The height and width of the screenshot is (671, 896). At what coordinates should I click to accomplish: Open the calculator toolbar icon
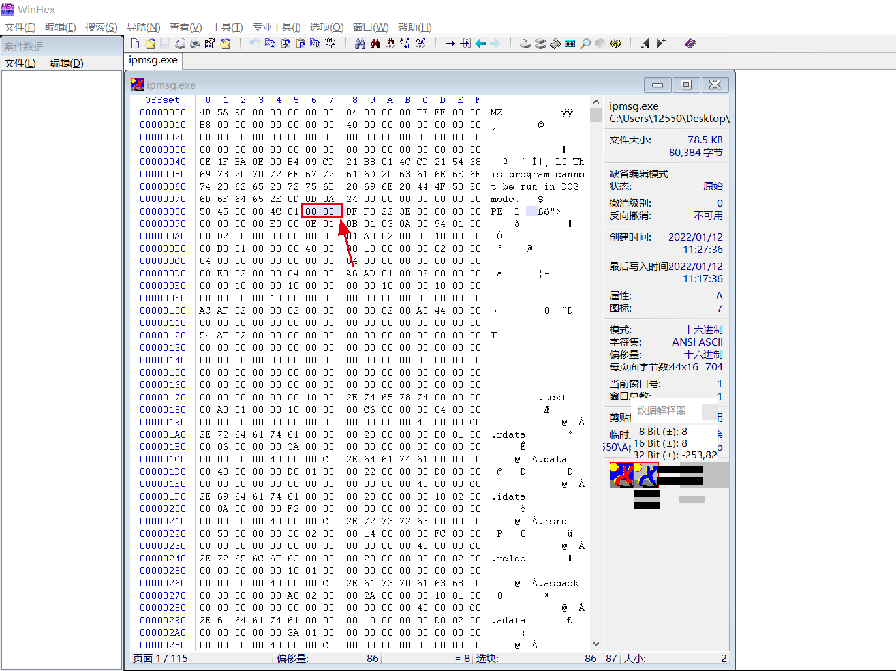tap(570, 44)
